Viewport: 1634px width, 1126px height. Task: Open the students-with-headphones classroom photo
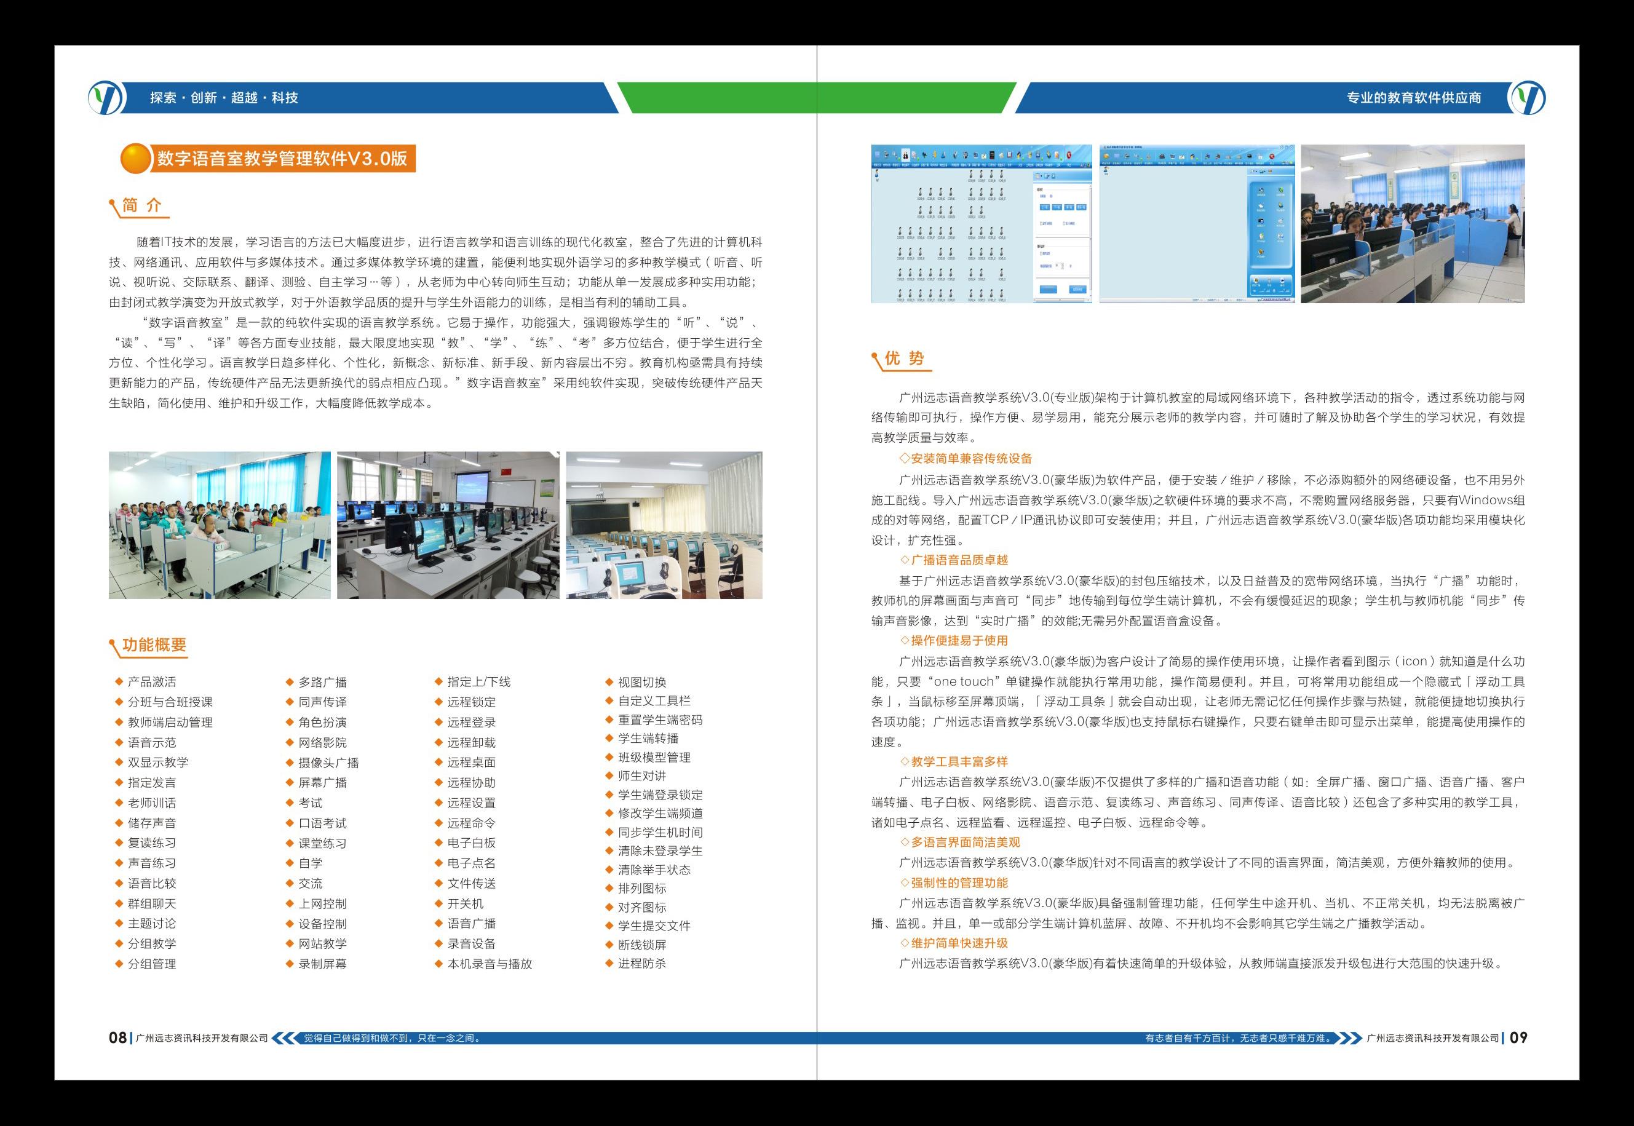pos(220,525)
